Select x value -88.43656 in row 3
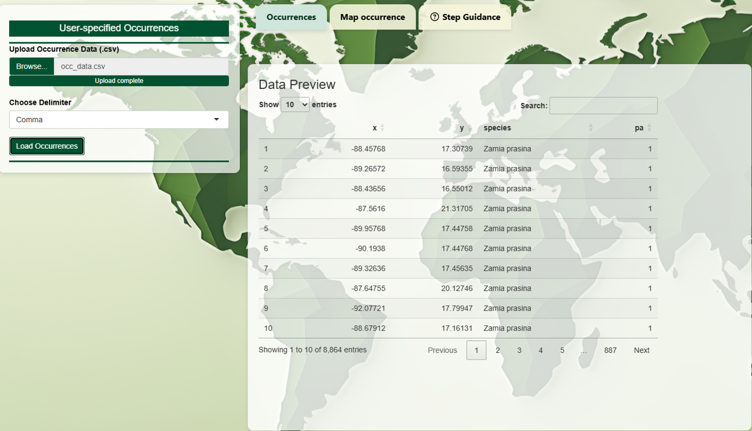Screen dimensions: 752x431 (368, 189)
